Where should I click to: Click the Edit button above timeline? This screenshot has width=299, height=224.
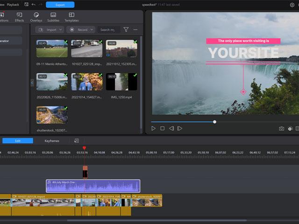[x=18, y=141]
